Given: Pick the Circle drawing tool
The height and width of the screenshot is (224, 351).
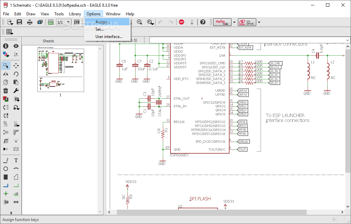Looking at the screenshot, I should click(x=6, y=169).
